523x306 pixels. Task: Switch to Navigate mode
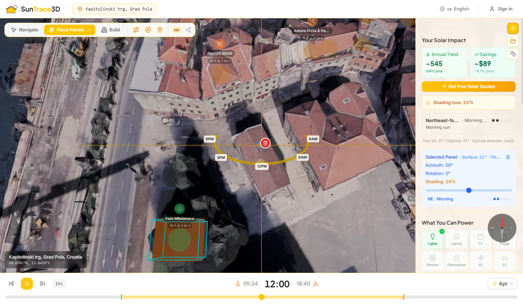[24, 30]
